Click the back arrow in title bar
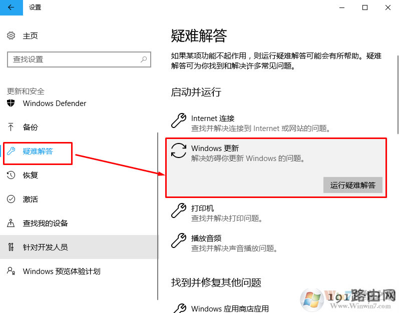Image resolution: width=399 pixels, height=313 pixels. click(x=12, y=7)
